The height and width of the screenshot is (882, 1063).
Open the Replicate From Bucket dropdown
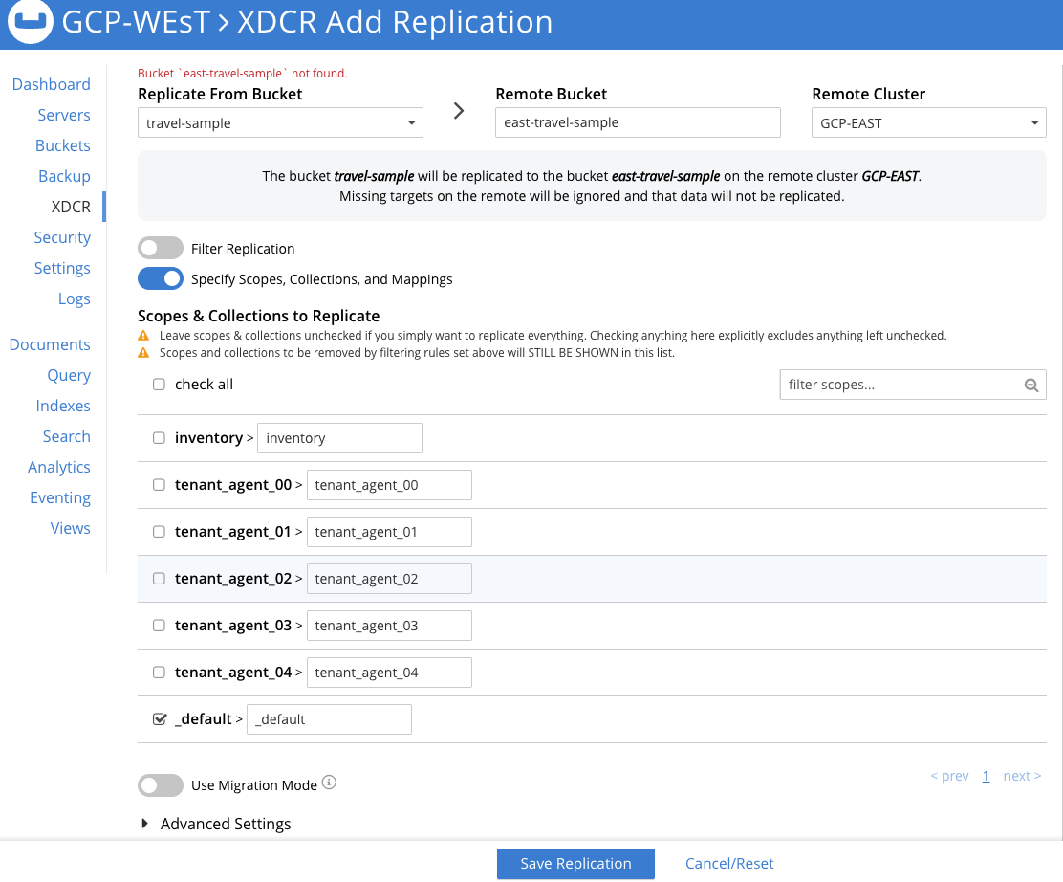click(280, 122)
